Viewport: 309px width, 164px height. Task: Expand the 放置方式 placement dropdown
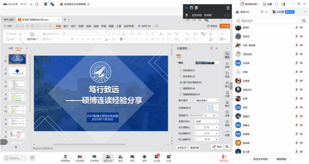point(207,121)
